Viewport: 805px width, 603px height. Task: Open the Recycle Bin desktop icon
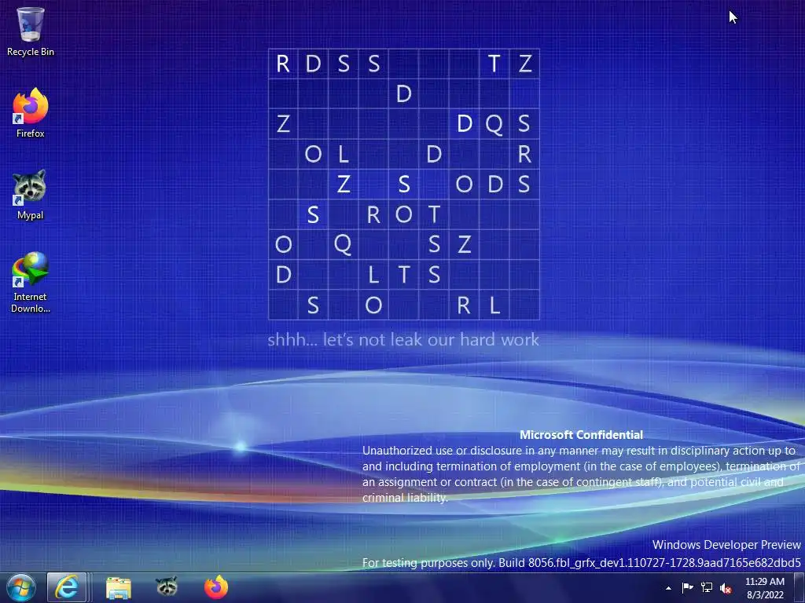click(31, 31)
